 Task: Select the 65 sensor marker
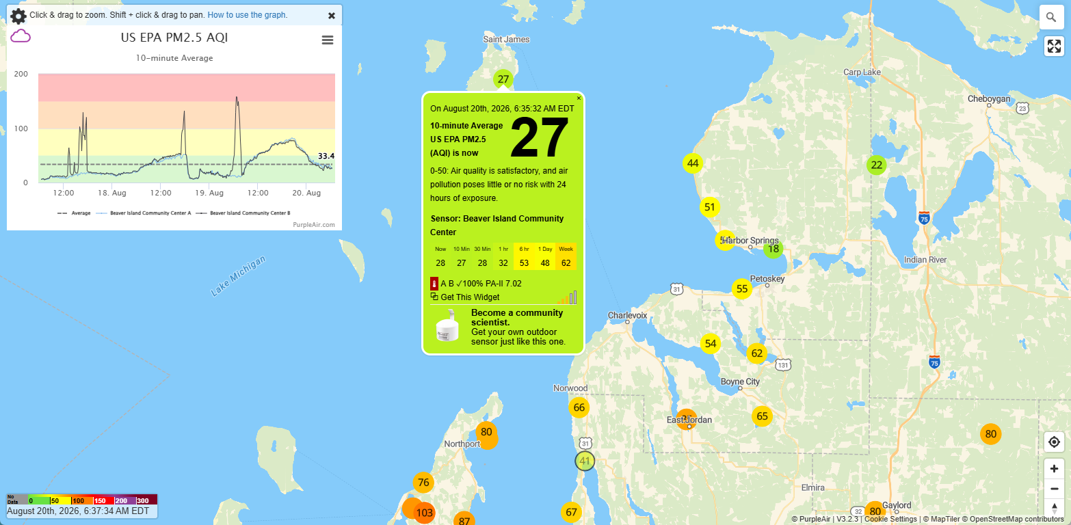click(763, 416)
